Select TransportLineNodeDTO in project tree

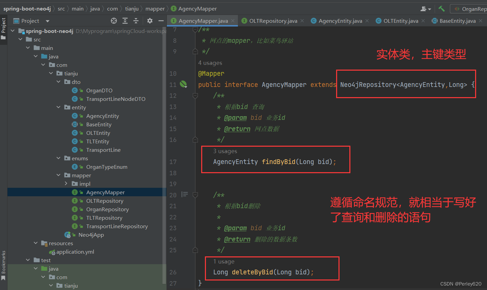tap(116, 99)
